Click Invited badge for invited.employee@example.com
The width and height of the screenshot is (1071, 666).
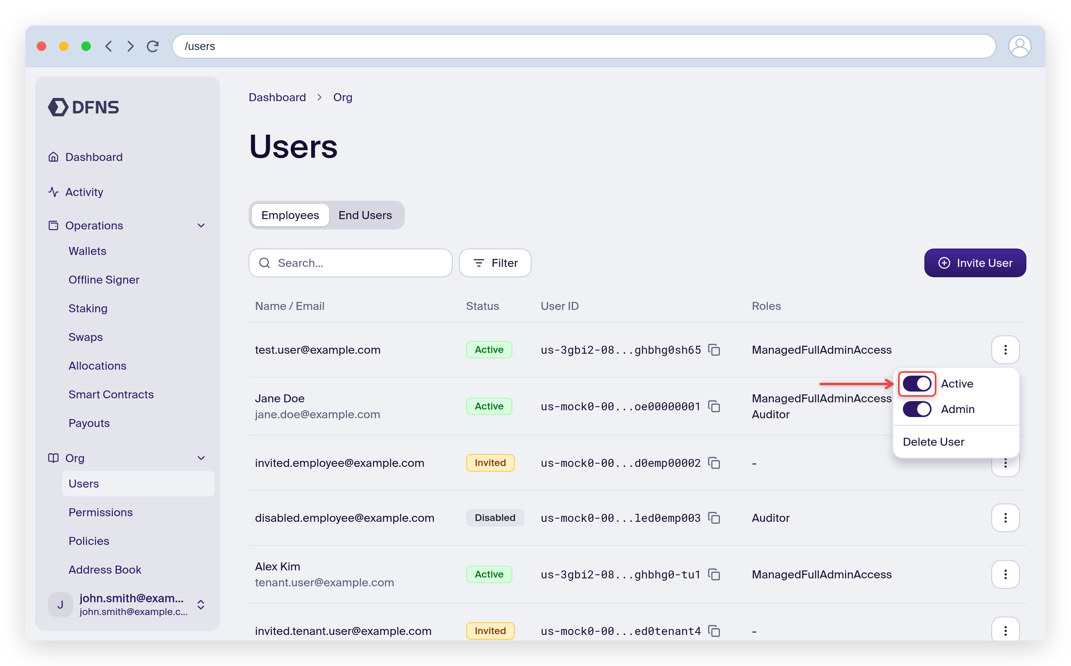point(490,463)
